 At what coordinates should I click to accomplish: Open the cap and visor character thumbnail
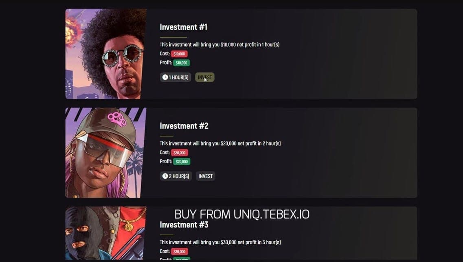pyautogui.click(x=106, y=153)
